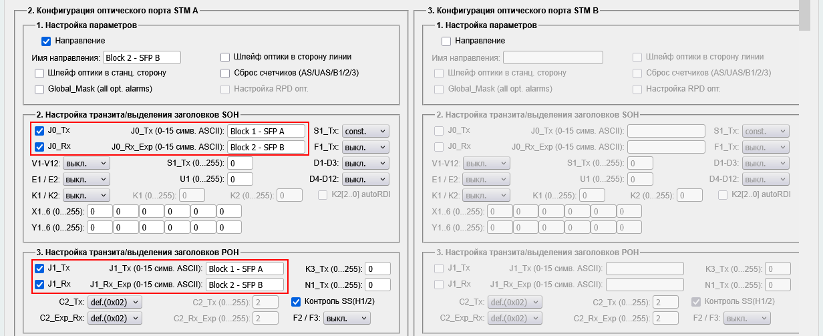
Task: Expand the C2_Tx def.(0x02) dropdown in STM A
Action: click(x=115, y=302)
